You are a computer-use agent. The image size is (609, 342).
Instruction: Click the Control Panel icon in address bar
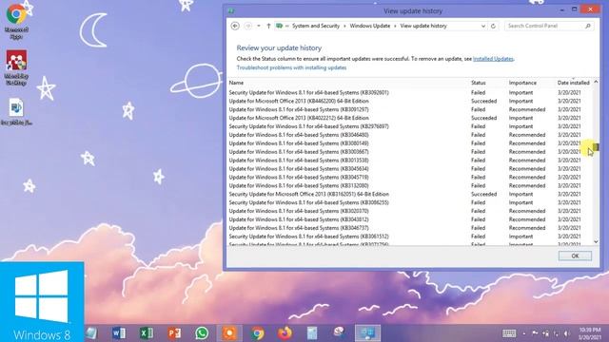(x=279, y=26)
